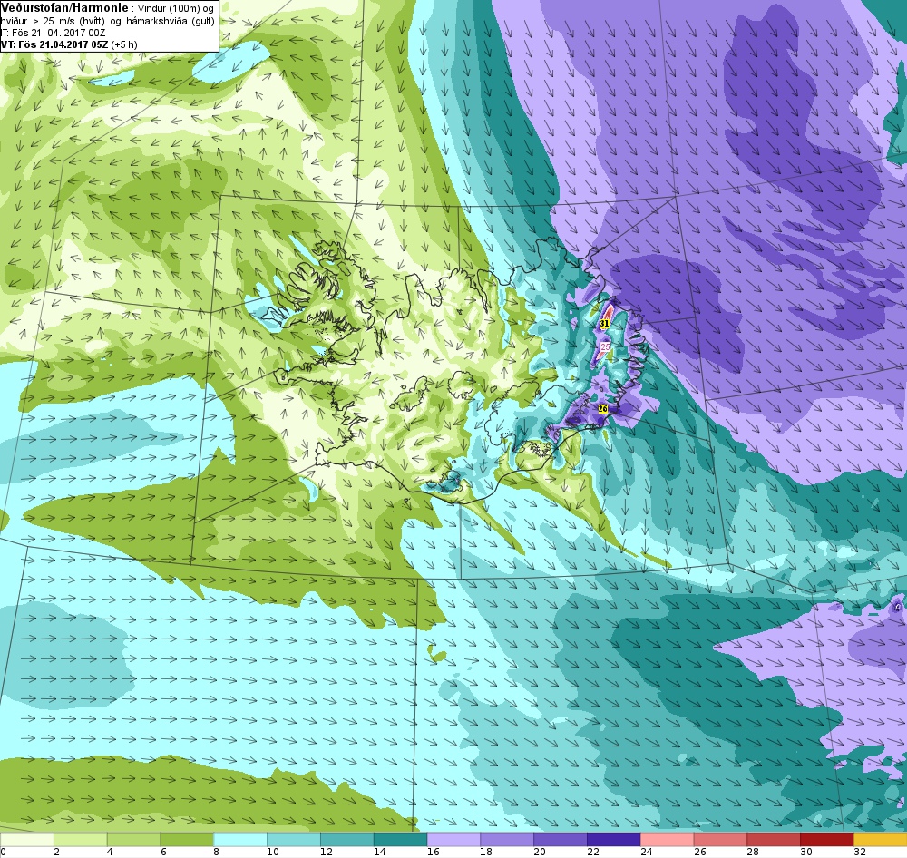Click the "Vindur (100m) og" header text
907x858 pixels.
click(175, 9)
